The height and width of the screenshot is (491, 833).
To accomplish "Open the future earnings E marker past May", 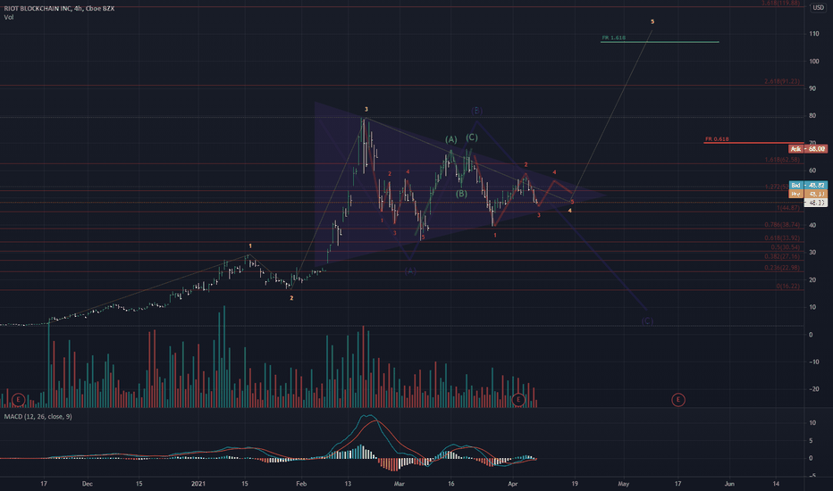I will [677, 400].
